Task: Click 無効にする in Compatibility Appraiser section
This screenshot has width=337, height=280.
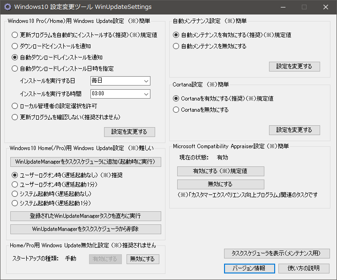Action: [x=220, y=184]
